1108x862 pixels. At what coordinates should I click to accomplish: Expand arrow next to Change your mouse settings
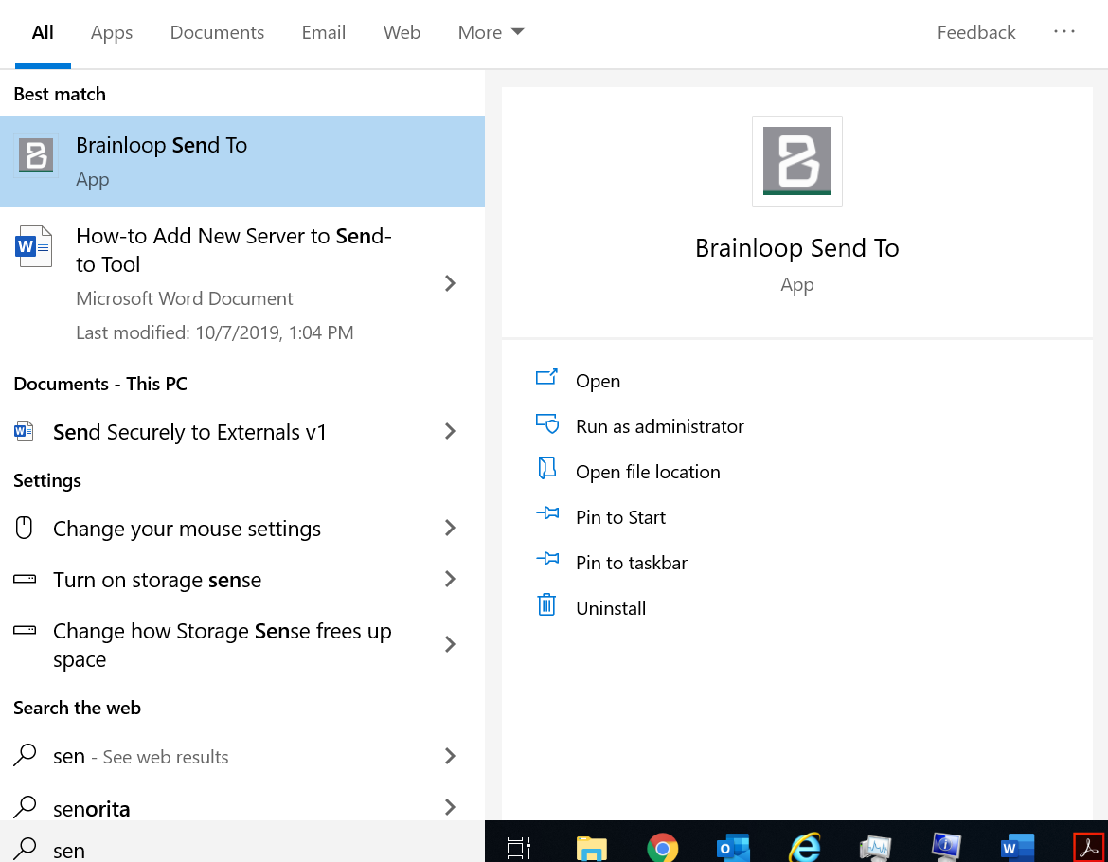pos(450,529)
